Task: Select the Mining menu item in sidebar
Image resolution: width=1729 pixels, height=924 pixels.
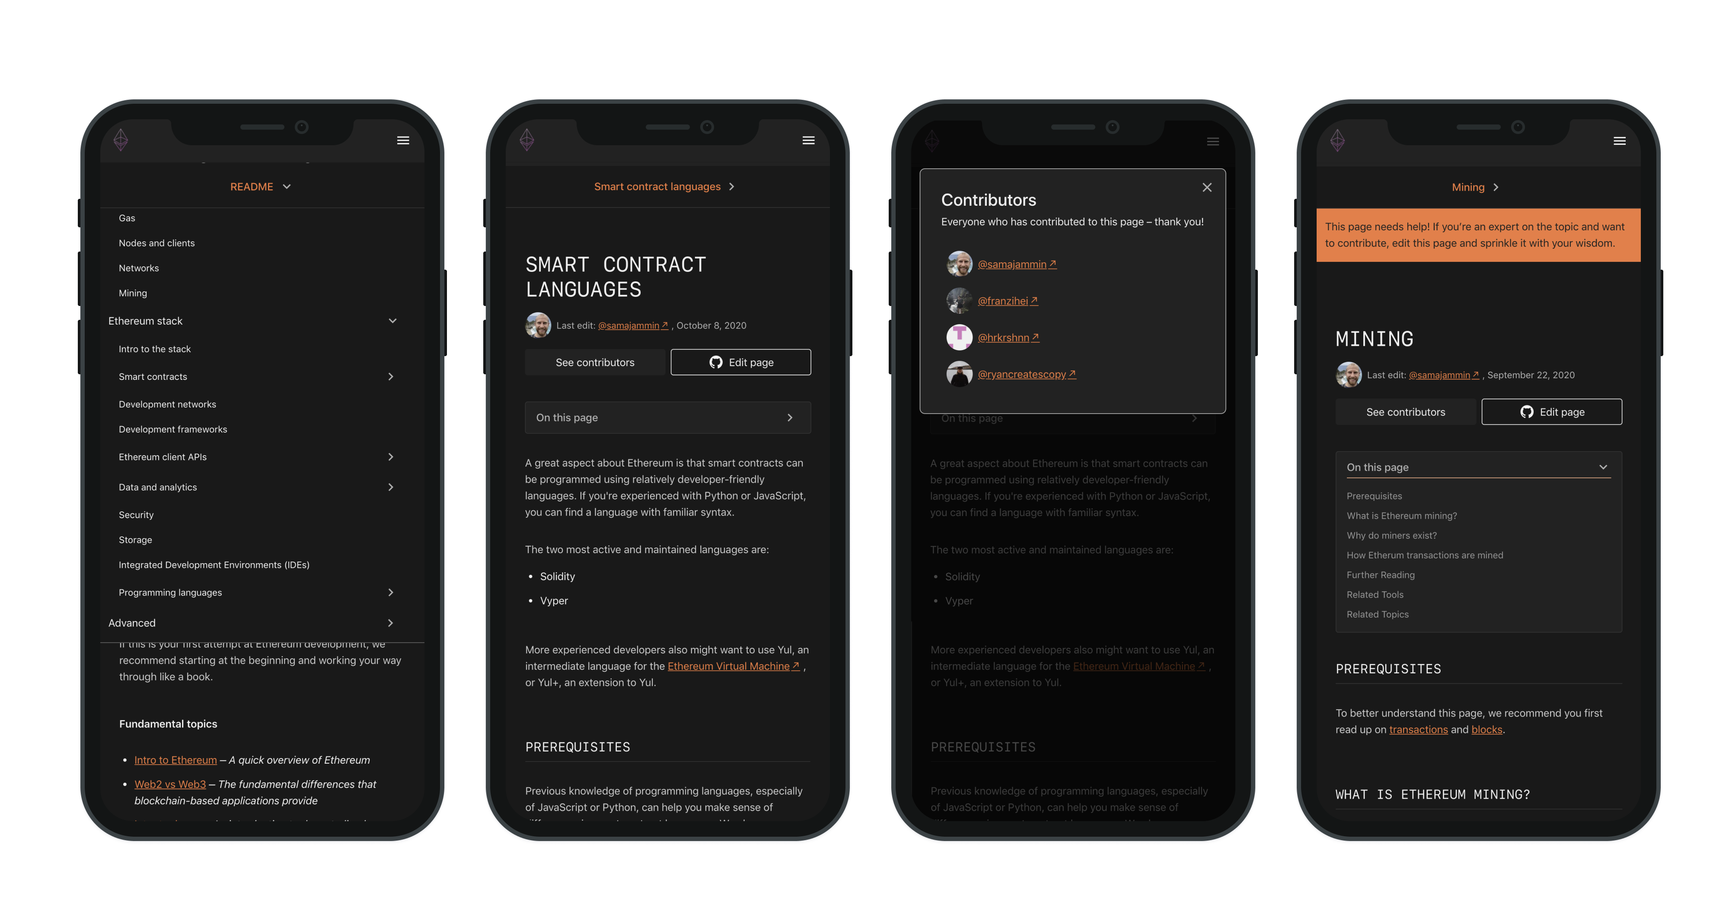Action: pyautogui.click(x=133, y=293)
